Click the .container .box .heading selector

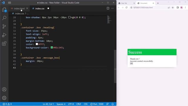[x=37, y=27]
